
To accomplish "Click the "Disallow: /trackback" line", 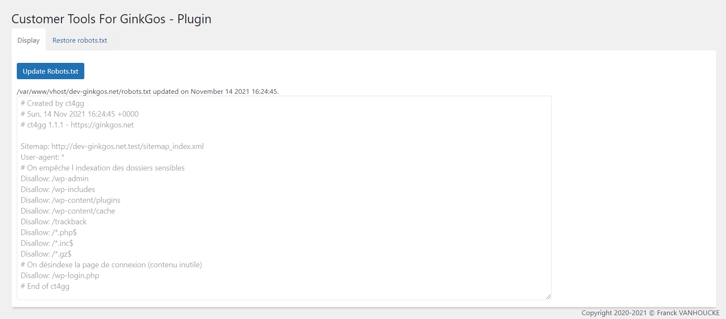I will pyautogui.click(x=54, y=222).
